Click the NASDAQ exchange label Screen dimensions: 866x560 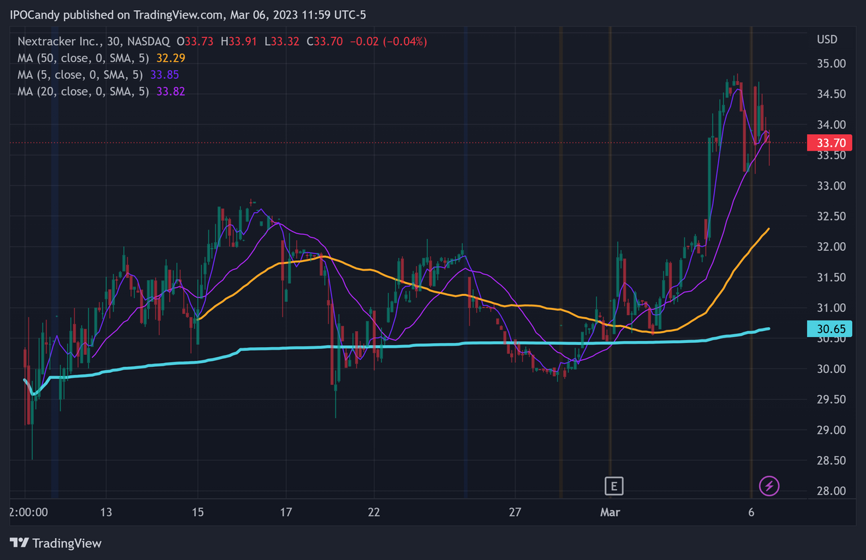point(153,42)
